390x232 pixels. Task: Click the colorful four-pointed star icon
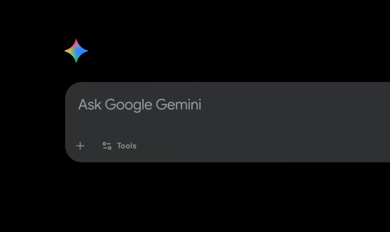(x=77, y=51)
